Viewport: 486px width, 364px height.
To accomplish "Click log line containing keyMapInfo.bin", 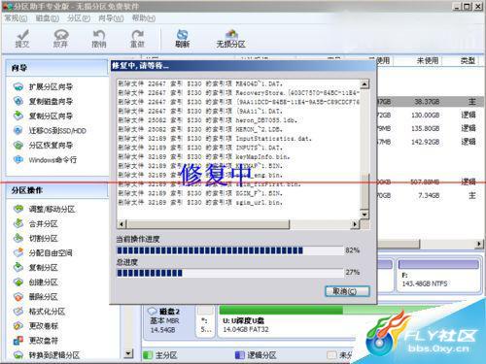I will (x=204, y=156).
